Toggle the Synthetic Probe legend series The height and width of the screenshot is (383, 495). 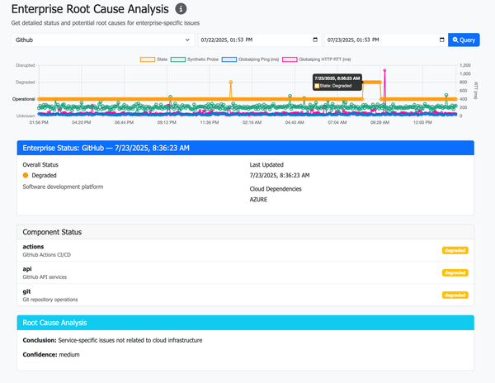point(195,59)
